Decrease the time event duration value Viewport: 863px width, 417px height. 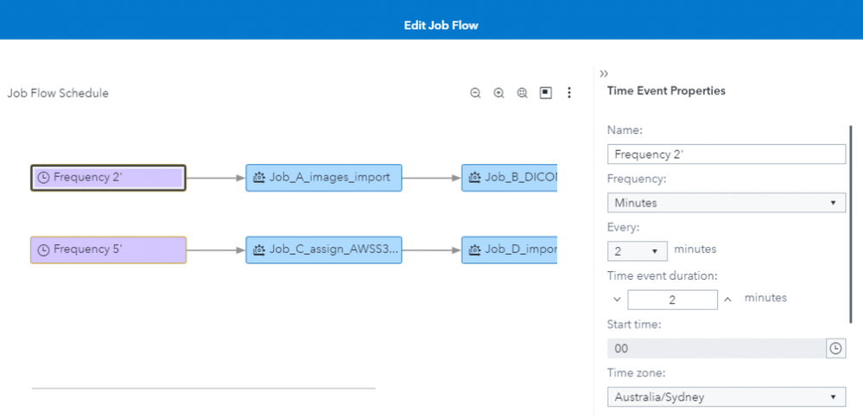(x=617, y=300)
